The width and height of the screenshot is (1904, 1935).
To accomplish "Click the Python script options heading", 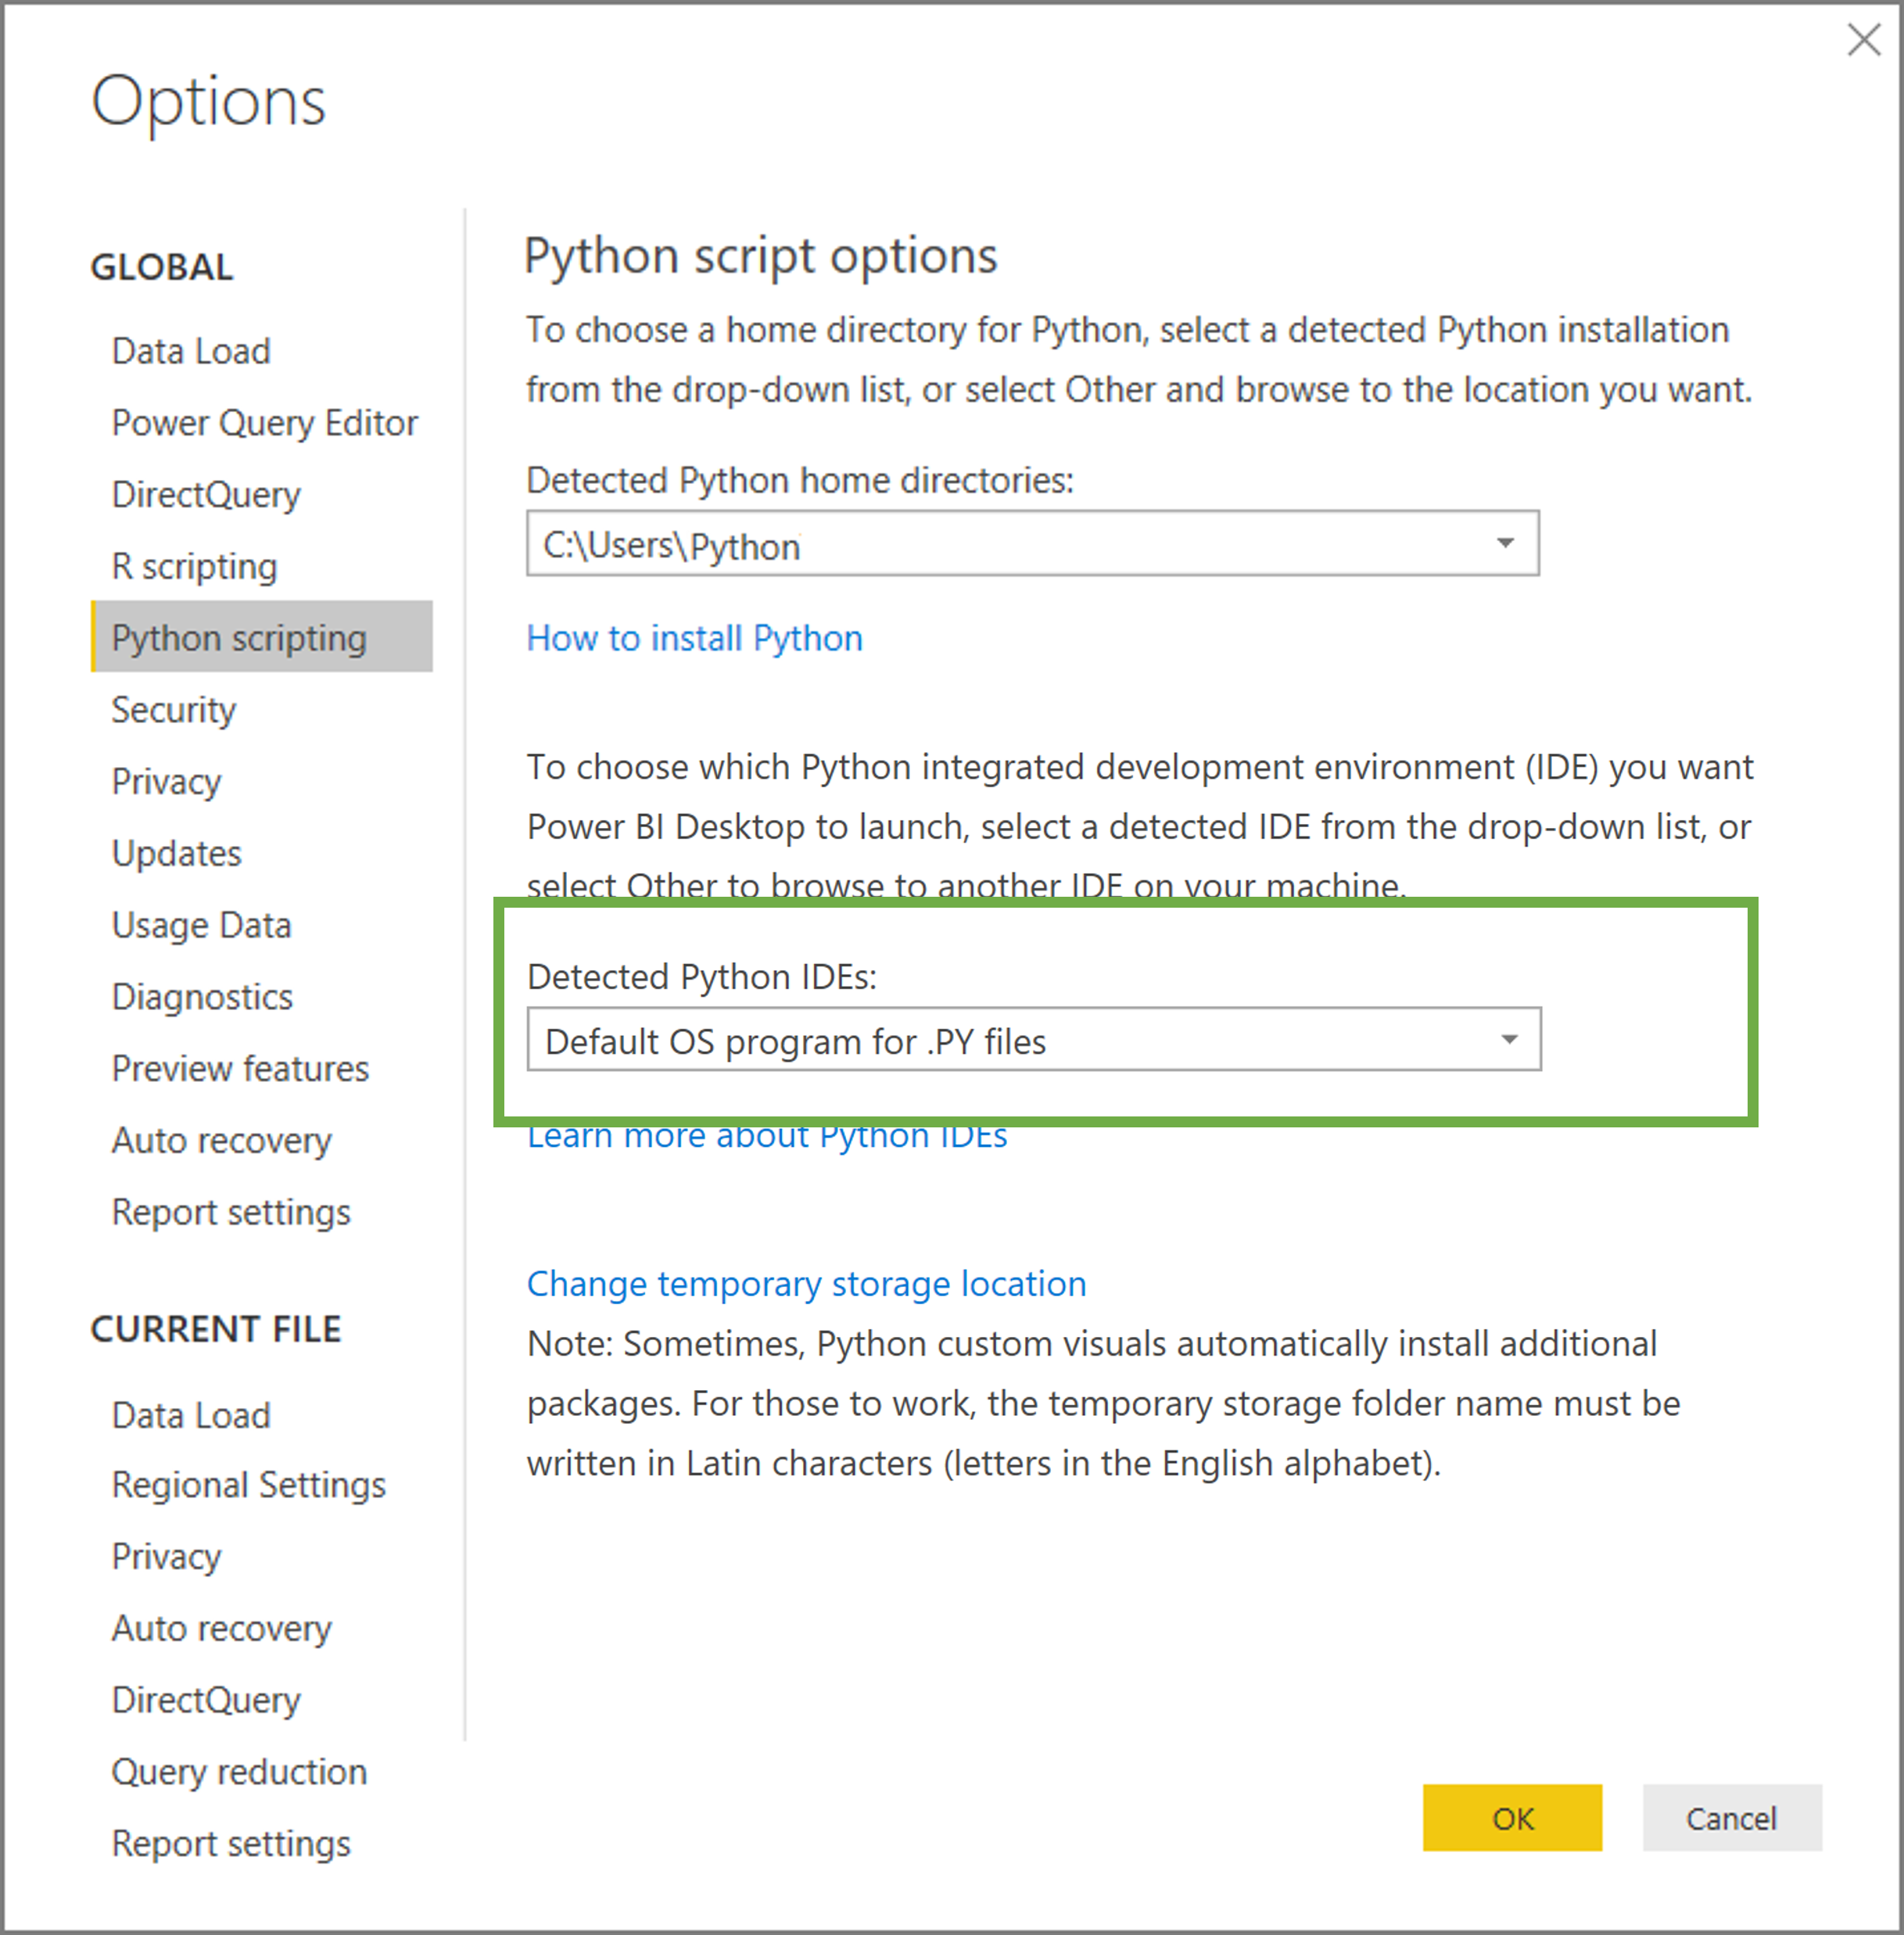I will (x=761, y=256).
